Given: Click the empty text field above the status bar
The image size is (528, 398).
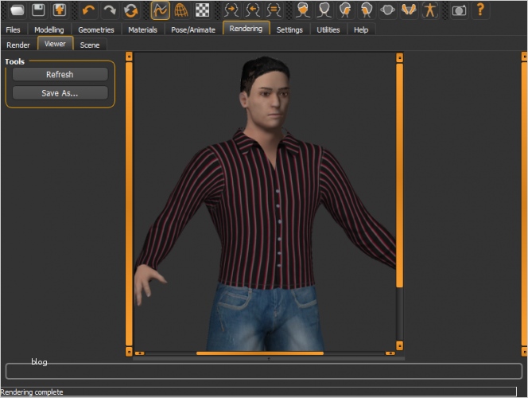Looking at the screenshot, I should point(263,371).
